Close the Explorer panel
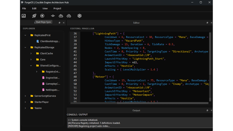This screenshot has height=131, width=233. (x=63, y=23)
